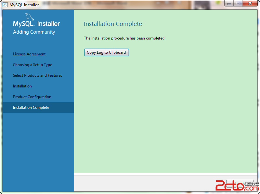Image resolution: width=260 pixels, height=194 pixels.
Task: Click the MySQL dolphin logo
Action: 29,17
